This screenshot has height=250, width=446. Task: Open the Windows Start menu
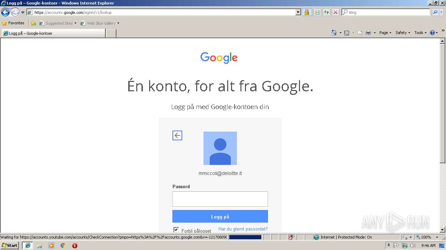10,245
